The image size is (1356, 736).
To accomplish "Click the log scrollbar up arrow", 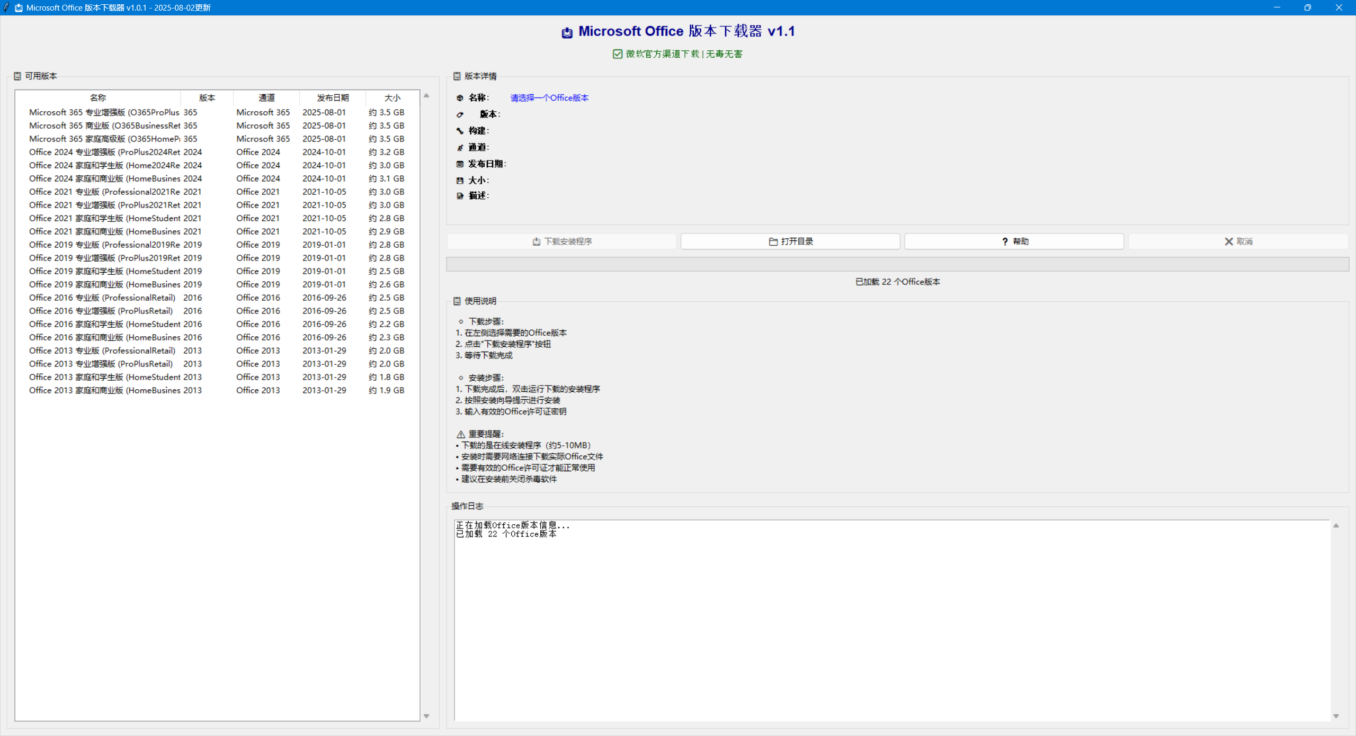I will [1336, 526].
